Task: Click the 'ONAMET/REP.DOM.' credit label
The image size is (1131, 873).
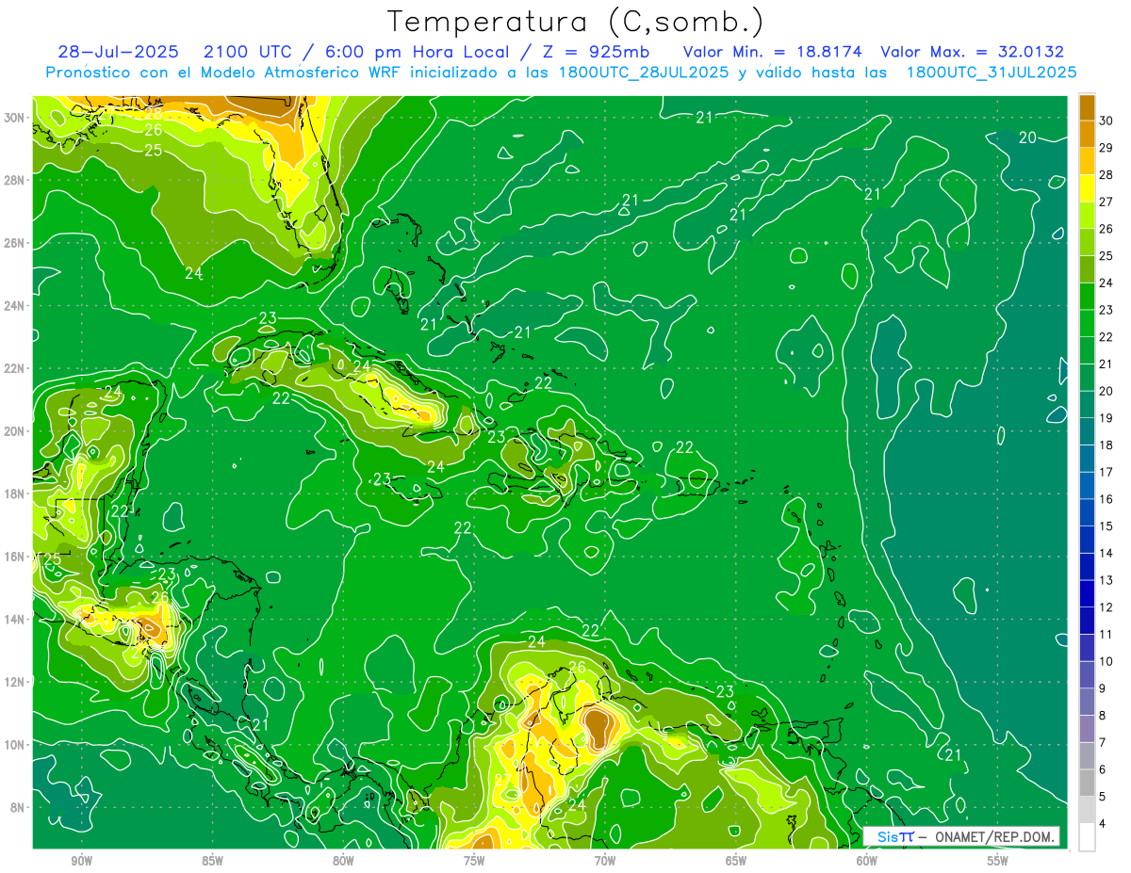Action: [x=993, y=836]
